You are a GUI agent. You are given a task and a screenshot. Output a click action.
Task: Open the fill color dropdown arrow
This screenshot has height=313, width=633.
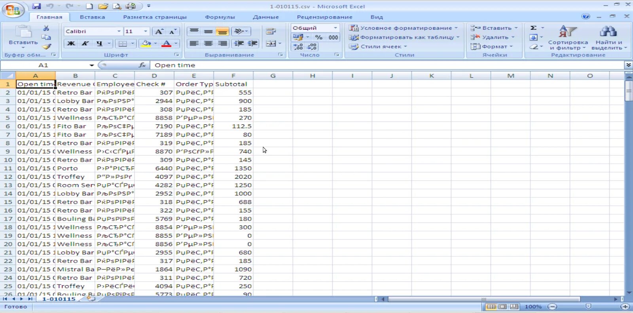tap(155, 43)
